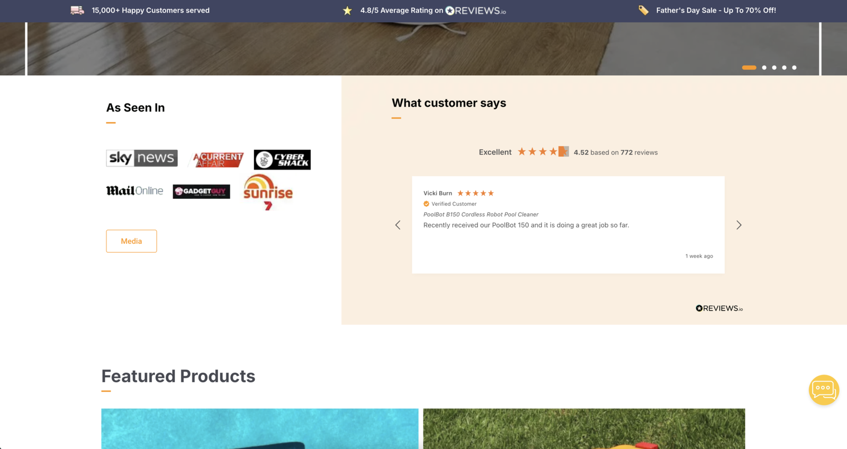Click the hero banner slide image

tap(424, 49)
